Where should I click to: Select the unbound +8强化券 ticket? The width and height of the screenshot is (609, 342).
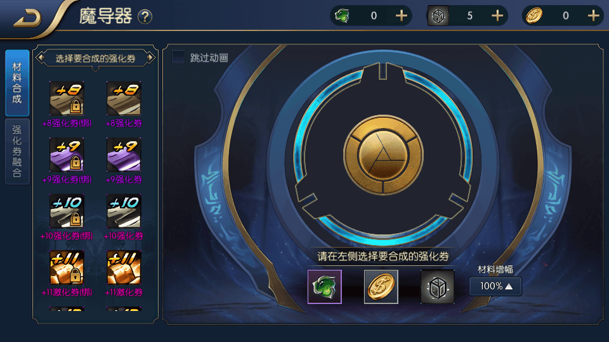point(124,99)
